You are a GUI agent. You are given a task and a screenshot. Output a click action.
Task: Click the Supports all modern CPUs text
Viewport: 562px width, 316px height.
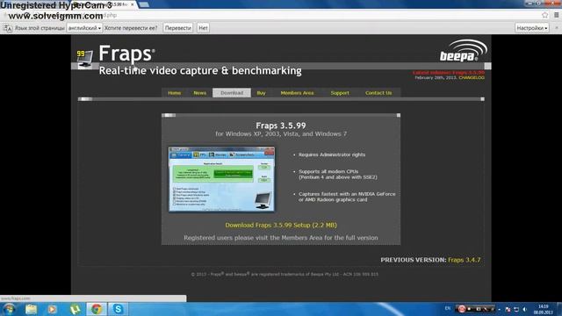(337, 174)
